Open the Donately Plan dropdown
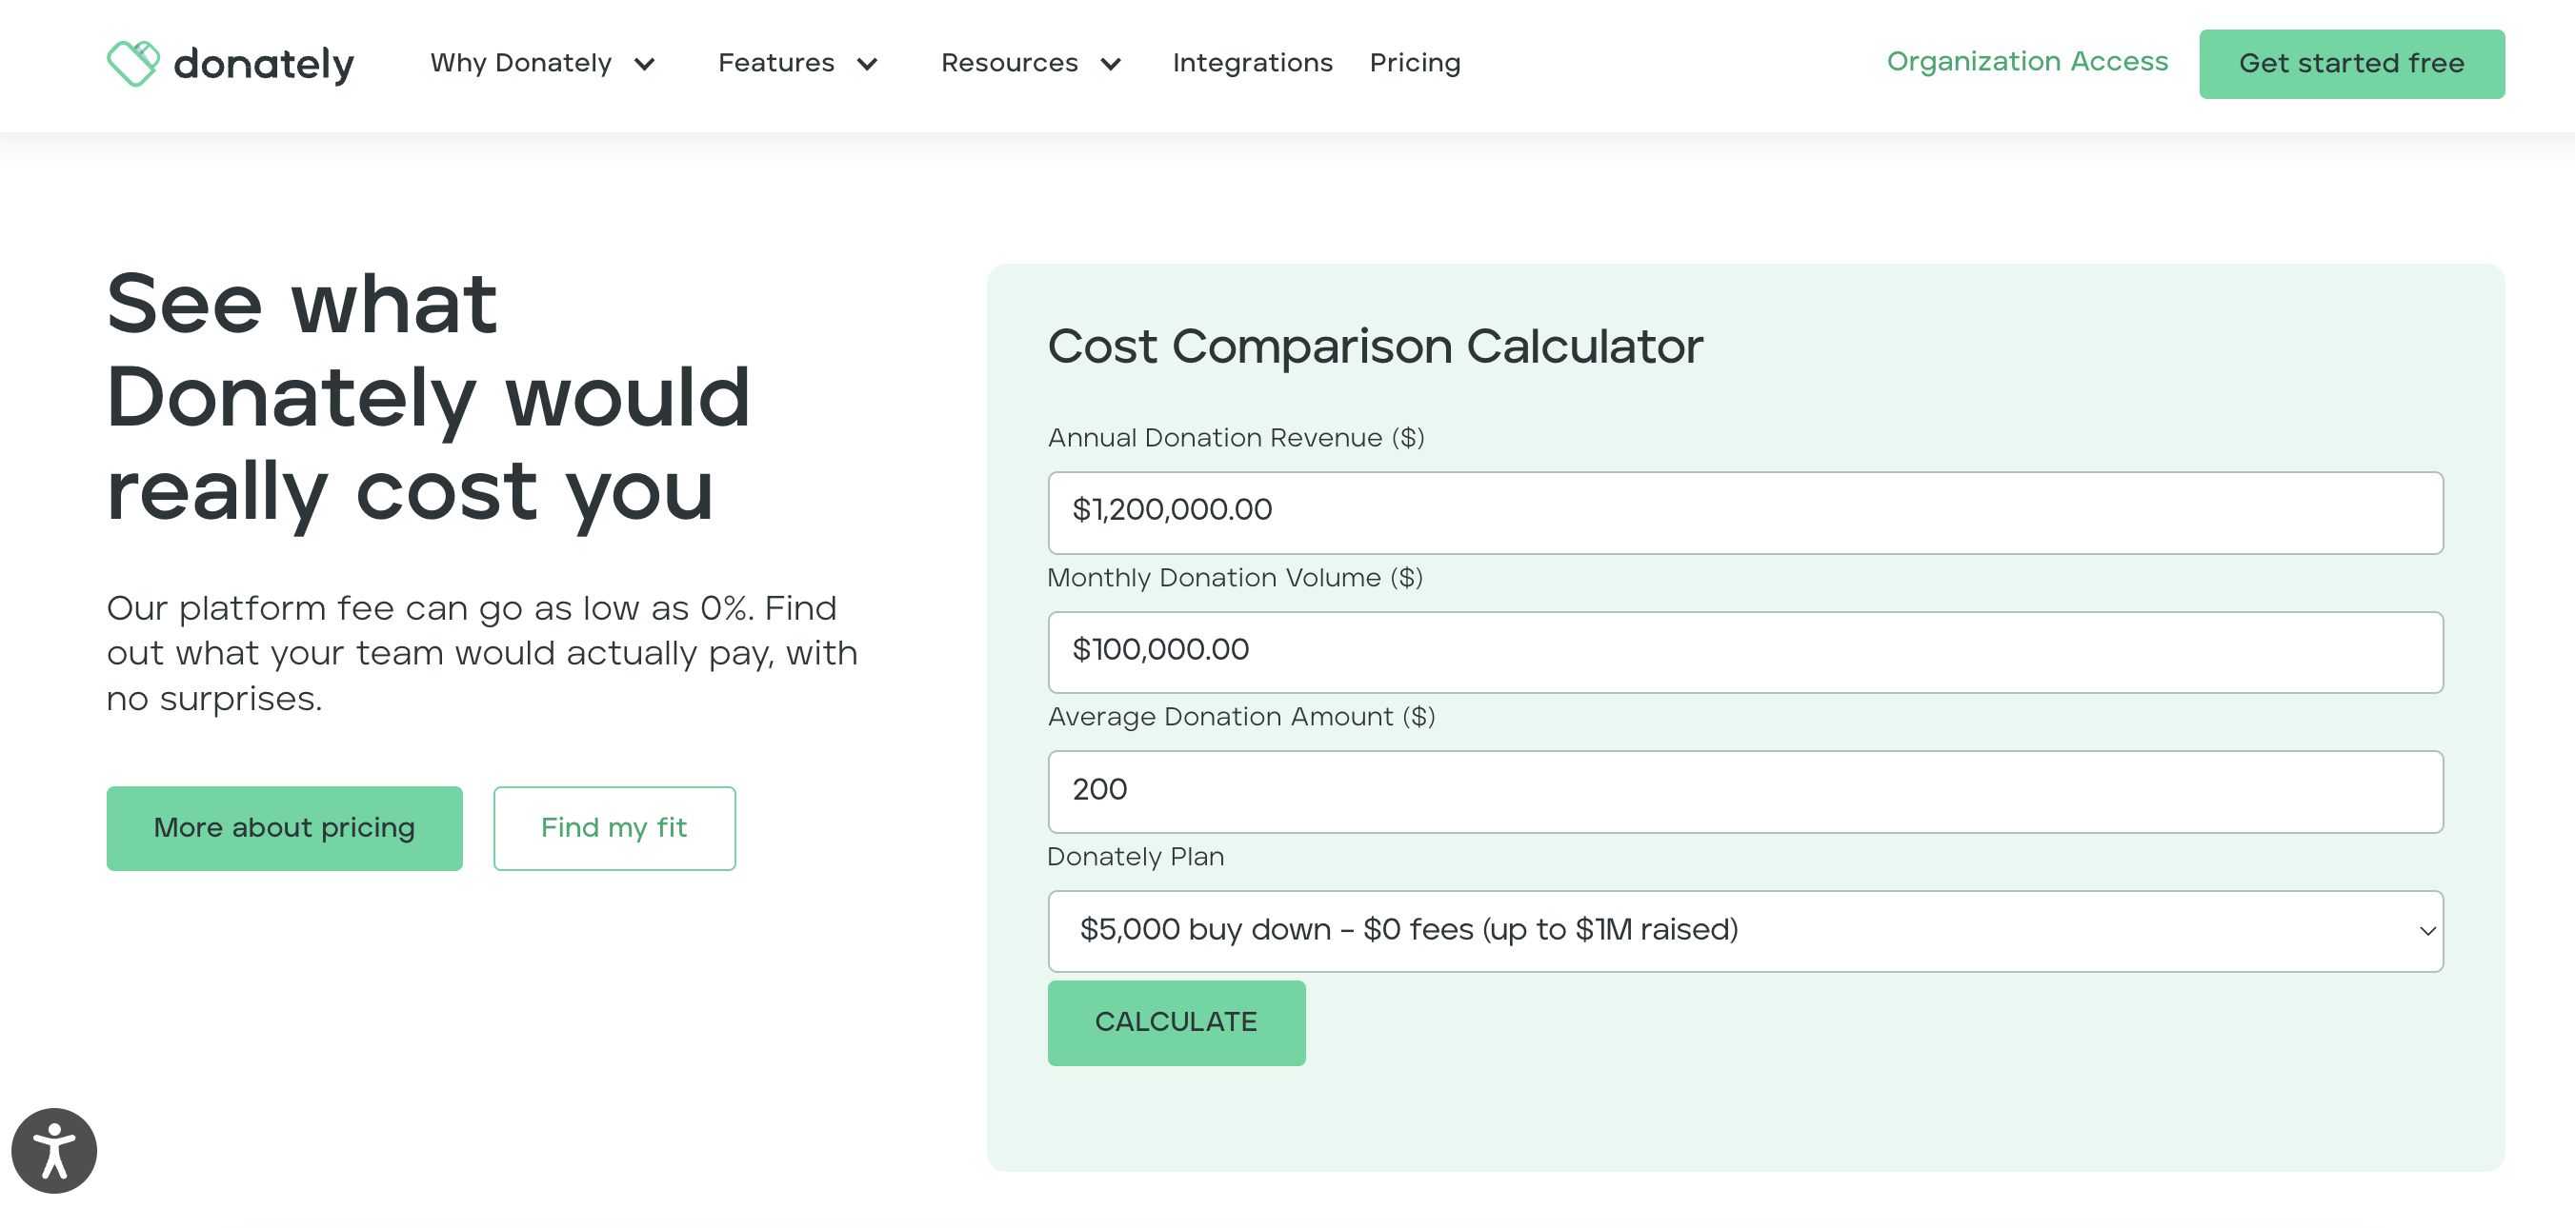Viewport: 2575px width, 1228px height. click(x=1744, y=930)
